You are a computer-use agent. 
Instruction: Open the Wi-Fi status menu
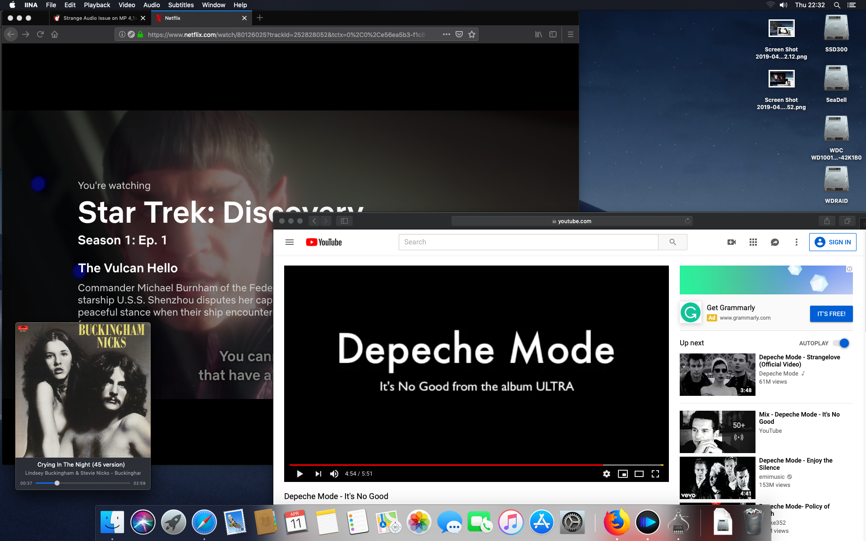point(770,5)
